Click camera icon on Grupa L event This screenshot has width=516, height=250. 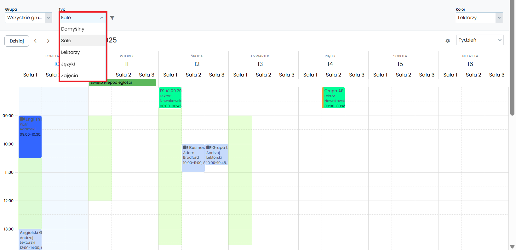[x=209, y=147]
